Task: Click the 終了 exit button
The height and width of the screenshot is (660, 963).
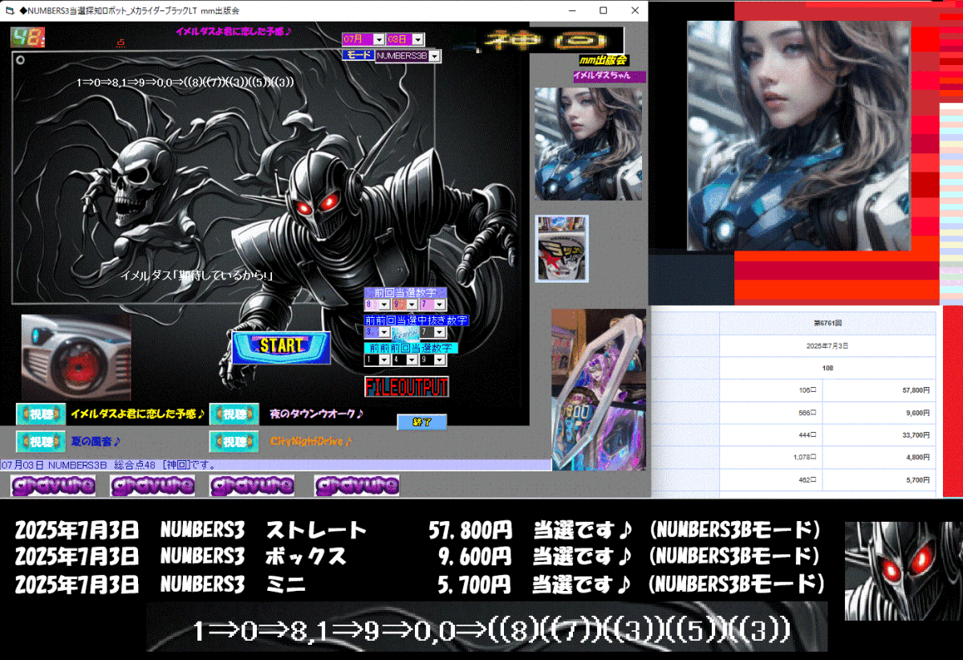Action: click(x=421, y=422)
